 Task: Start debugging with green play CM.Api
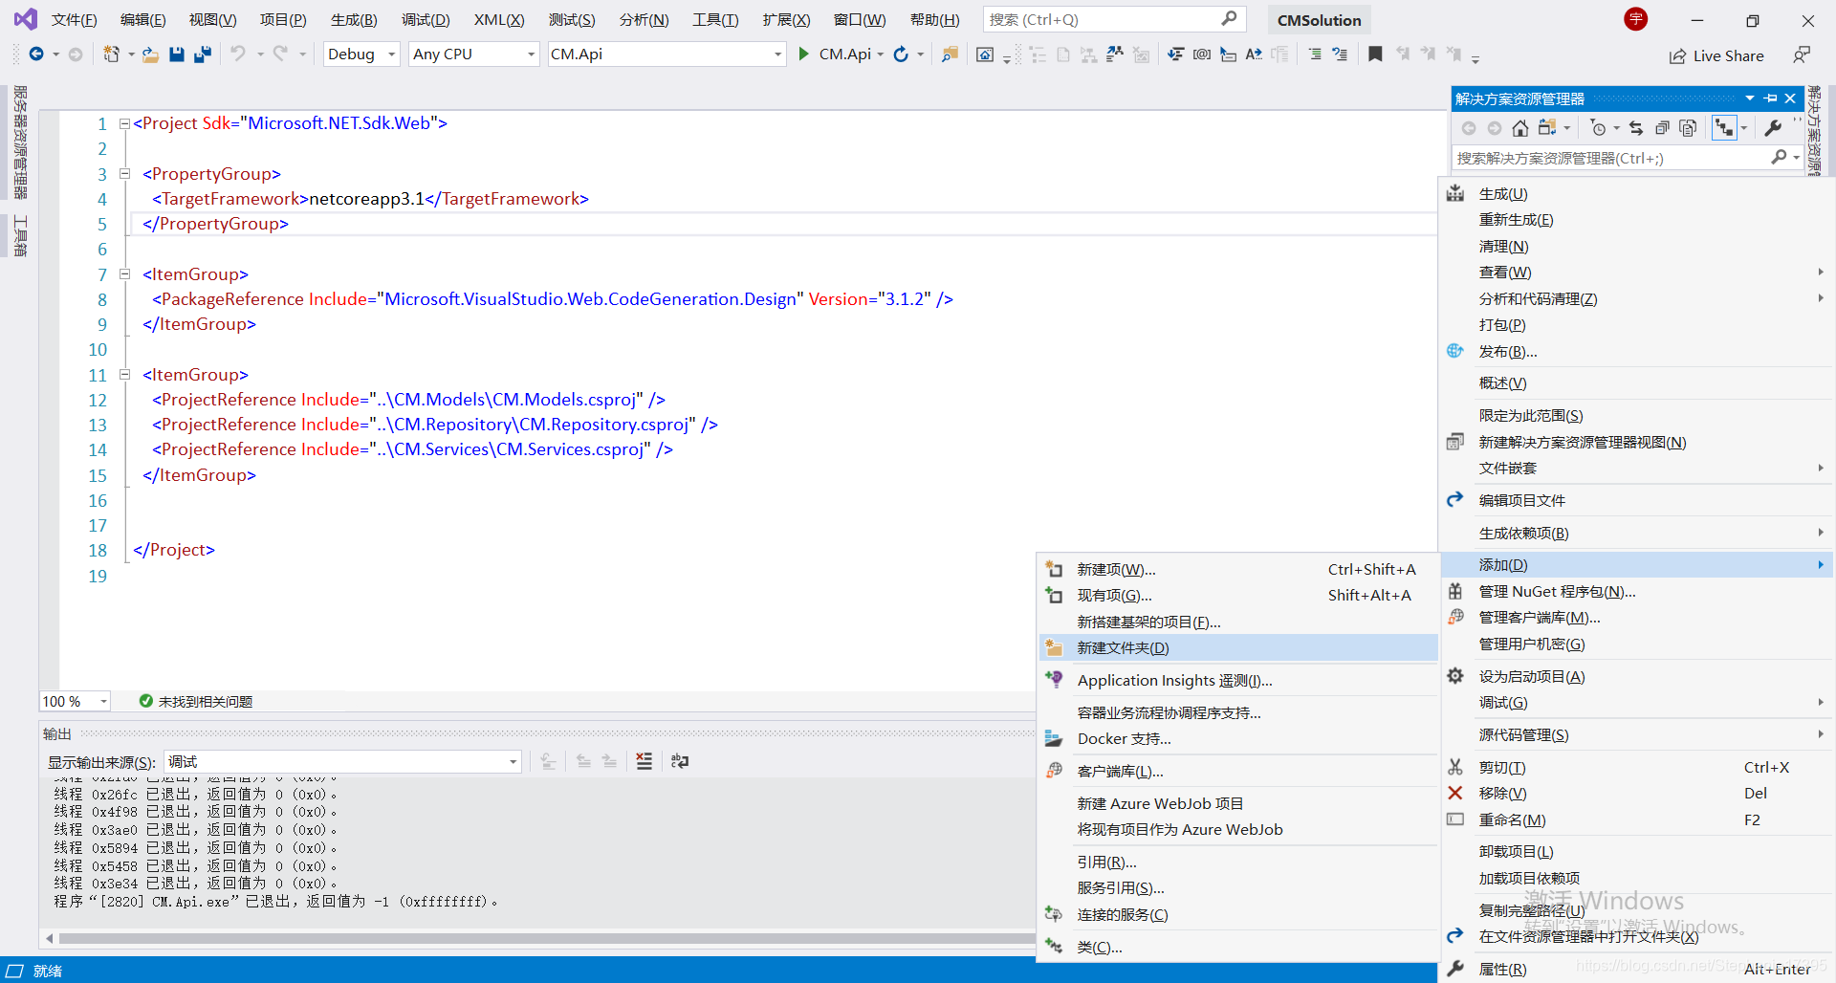834,55
